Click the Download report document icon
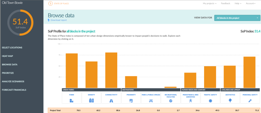 49,20
